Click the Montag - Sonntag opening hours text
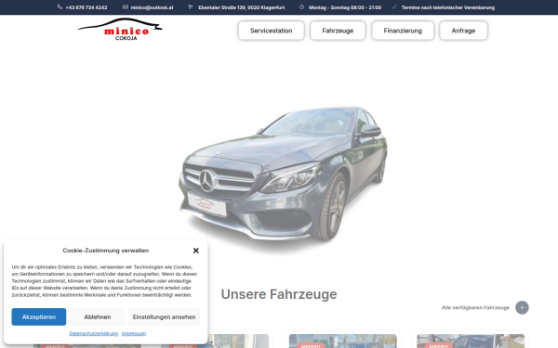The image size is (558, 348). tap(345, 7)
